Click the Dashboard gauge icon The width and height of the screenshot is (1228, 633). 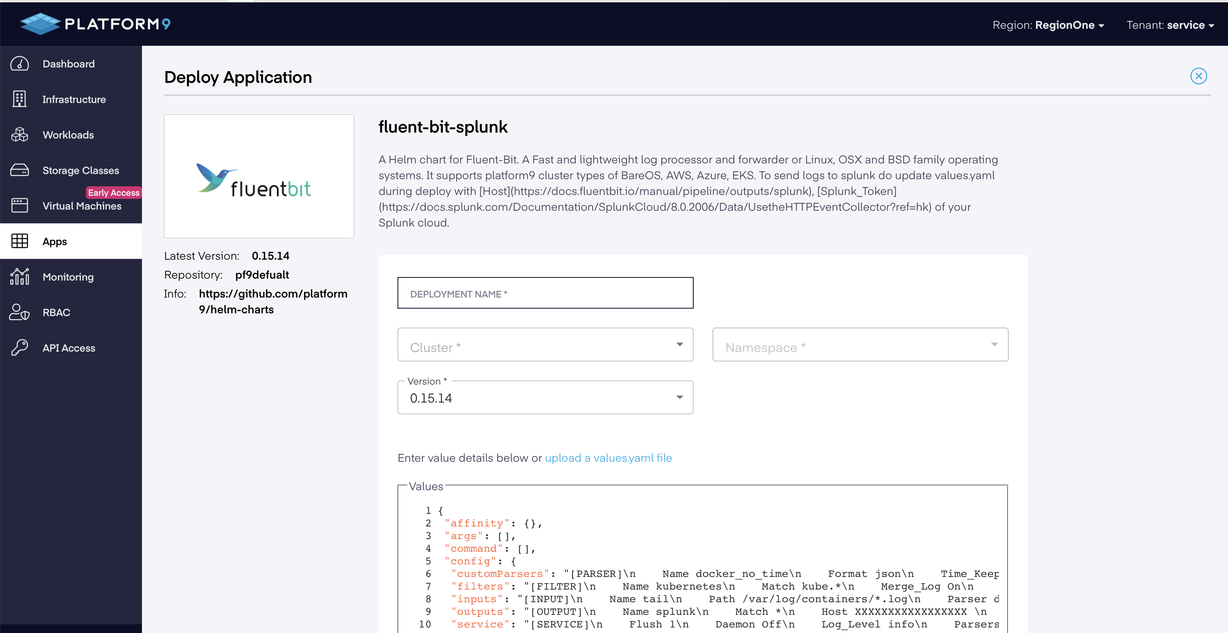pos(20,64)
